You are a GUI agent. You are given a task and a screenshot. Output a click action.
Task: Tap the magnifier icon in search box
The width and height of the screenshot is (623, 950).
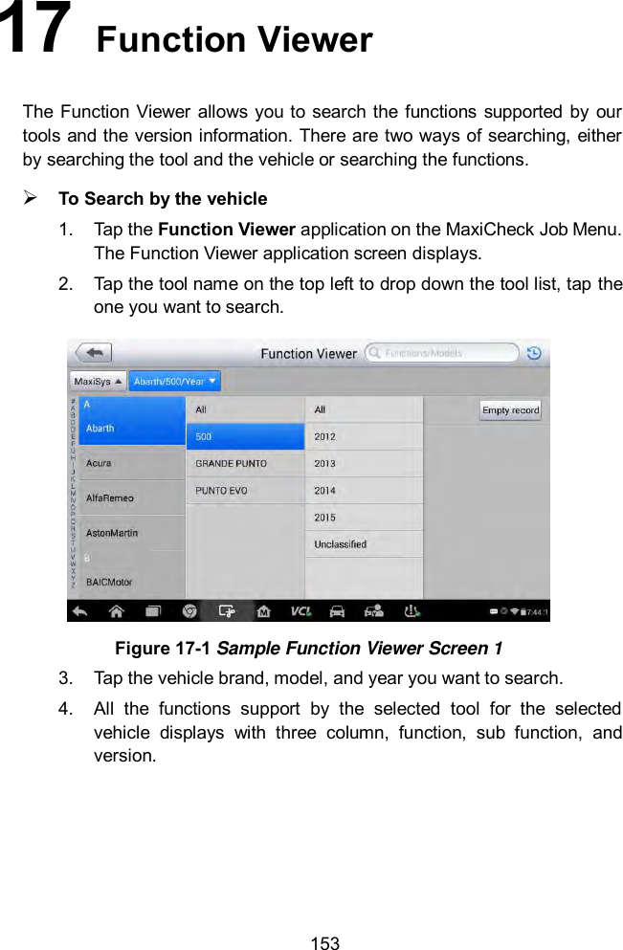(x=374, y=353)
